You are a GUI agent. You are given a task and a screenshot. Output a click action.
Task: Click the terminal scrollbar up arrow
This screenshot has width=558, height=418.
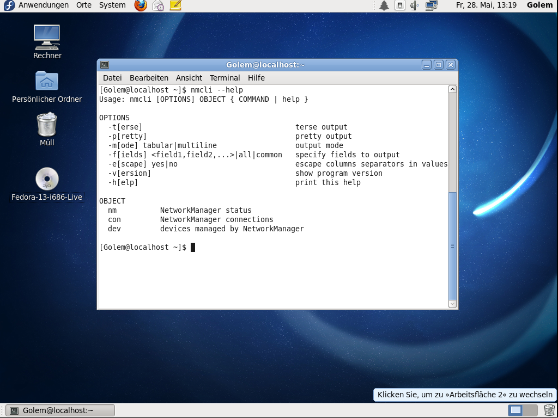[x=452, y=89]
